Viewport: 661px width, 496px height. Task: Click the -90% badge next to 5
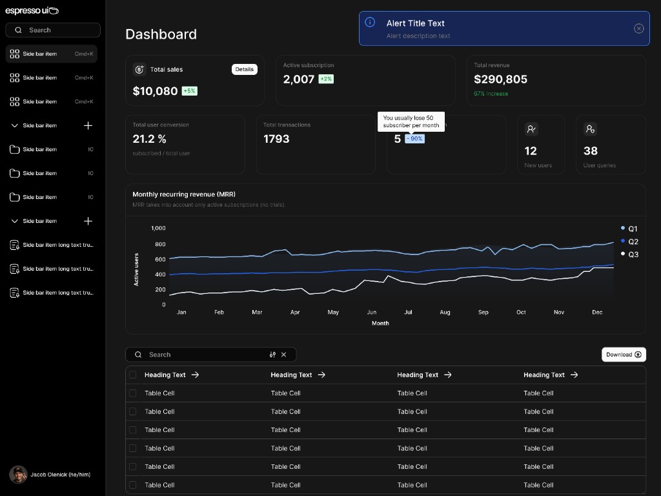[415, 139]
